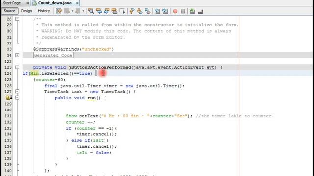The height and width of the screenshot is (176, 314).
Task: Select the Start Page tab
Action: (x=12, y=3)
